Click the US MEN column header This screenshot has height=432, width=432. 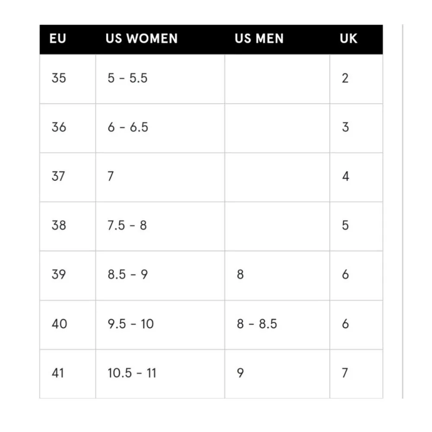pyautogui.click(x=259, y=39)
